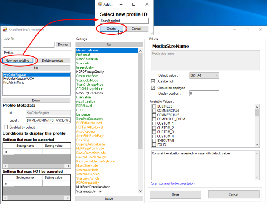The height and width of the screenshot is (204, 267).
Task: Click Cancel in the Add dialog
Action: click(x=137, y=29)
